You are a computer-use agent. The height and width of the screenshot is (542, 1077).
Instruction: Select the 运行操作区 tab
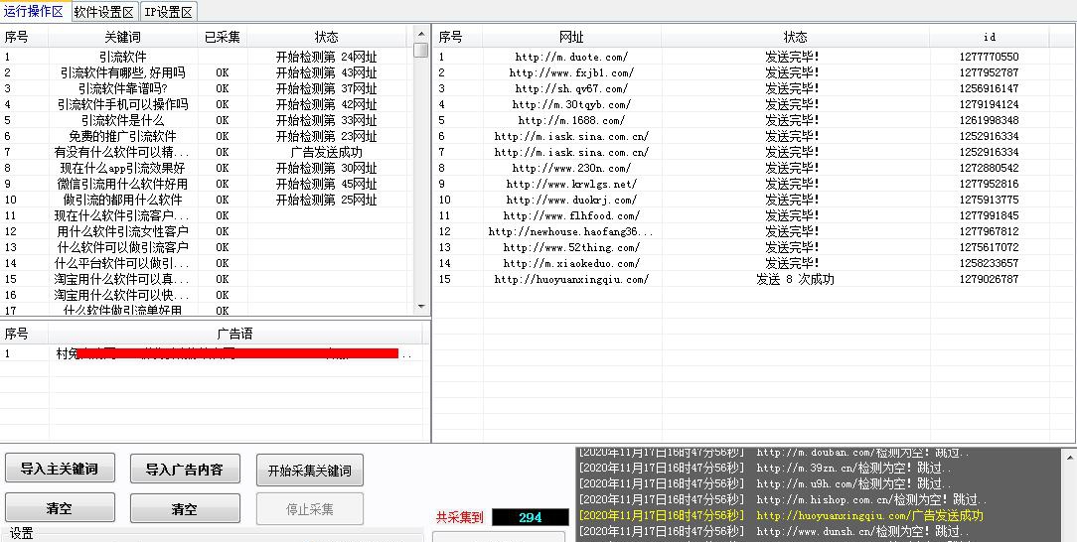tap(34, 12)
